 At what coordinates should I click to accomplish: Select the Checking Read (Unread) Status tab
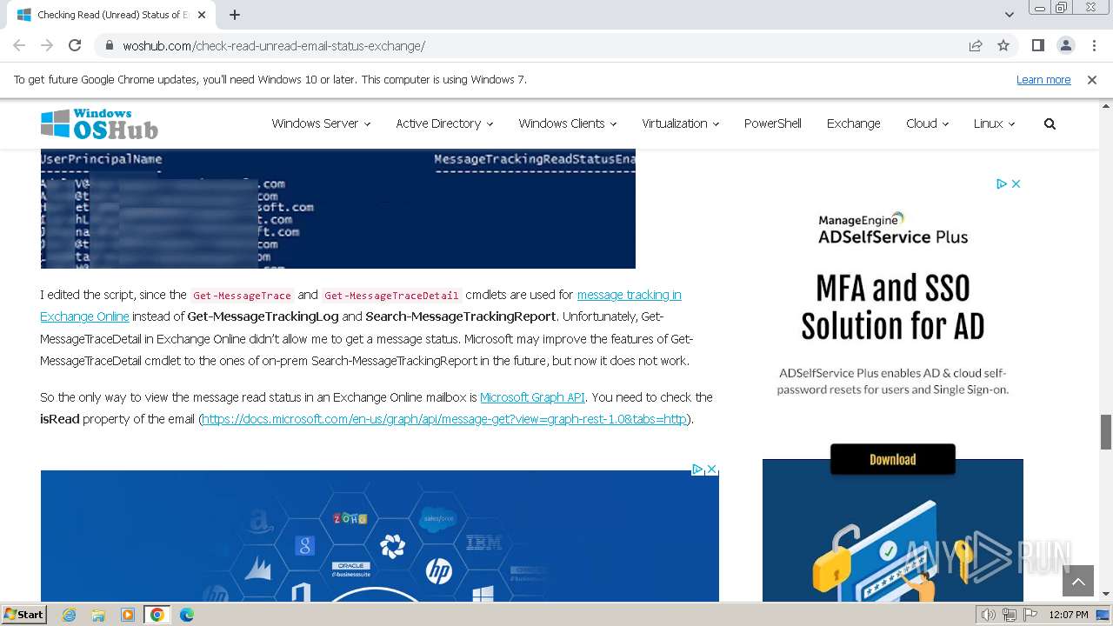click(111, 15)
